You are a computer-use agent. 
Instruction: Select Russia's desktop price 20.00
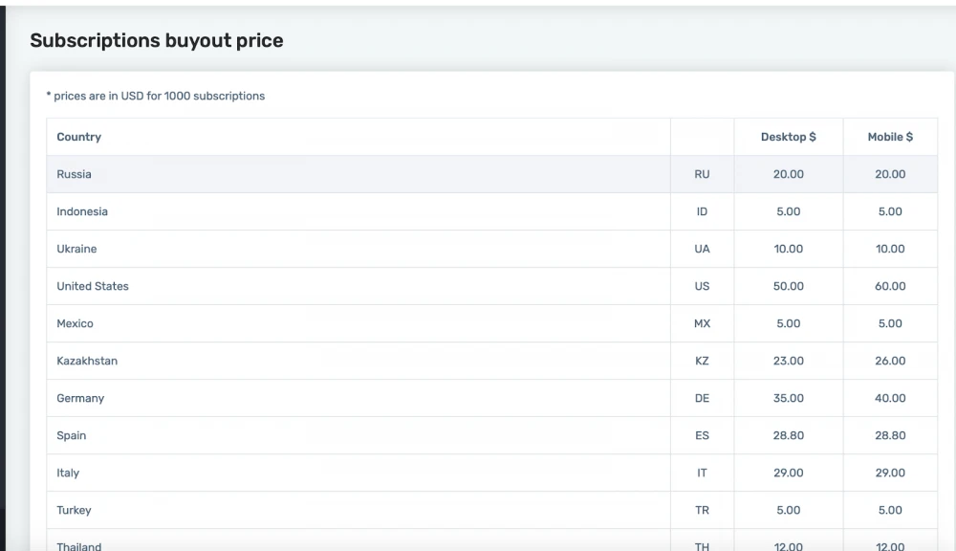pos(789,174)
